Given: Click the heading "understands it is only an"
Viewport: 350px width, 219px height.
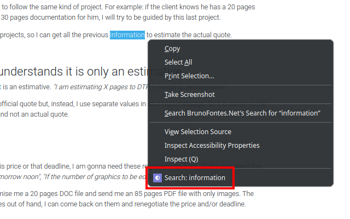Looking at the screenshot, I should (x=62, y=72).
